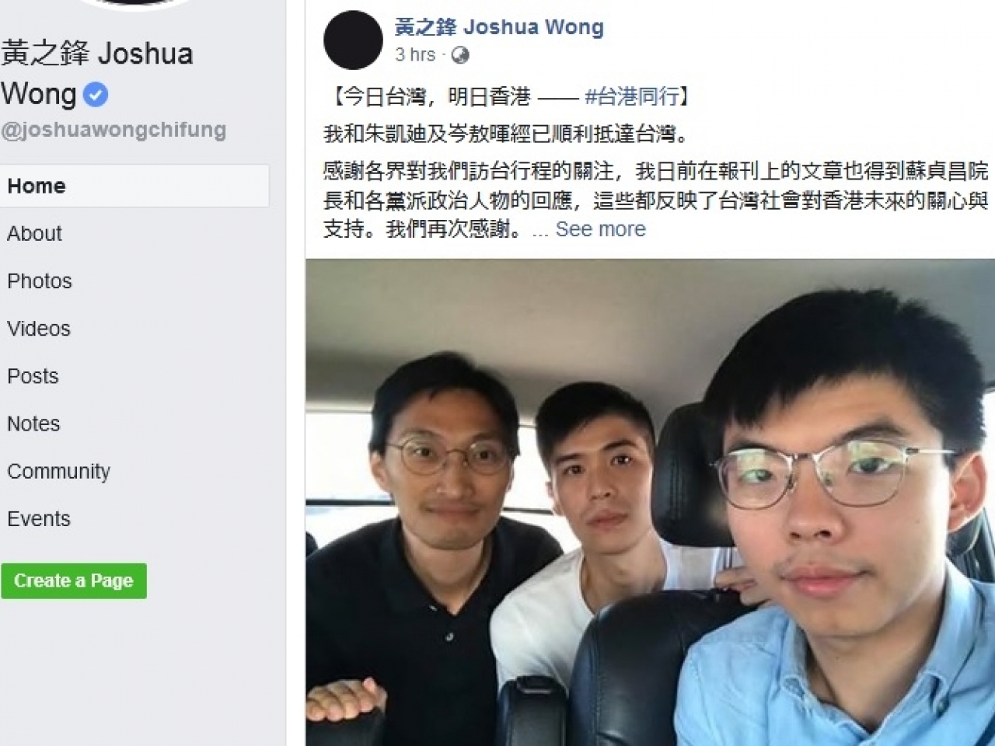
Task: Click the blue verified badge icon
Action: (x=96, y=95)
